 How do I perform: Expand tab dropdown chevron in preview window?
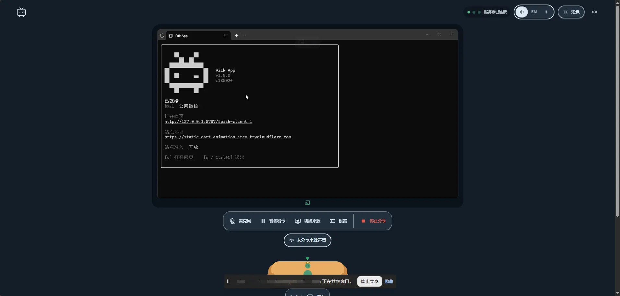[244, 36]
